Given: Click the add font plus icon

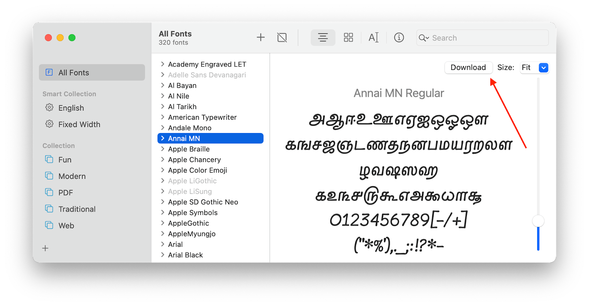Looking at the screenshot, I should click(261, 37).
